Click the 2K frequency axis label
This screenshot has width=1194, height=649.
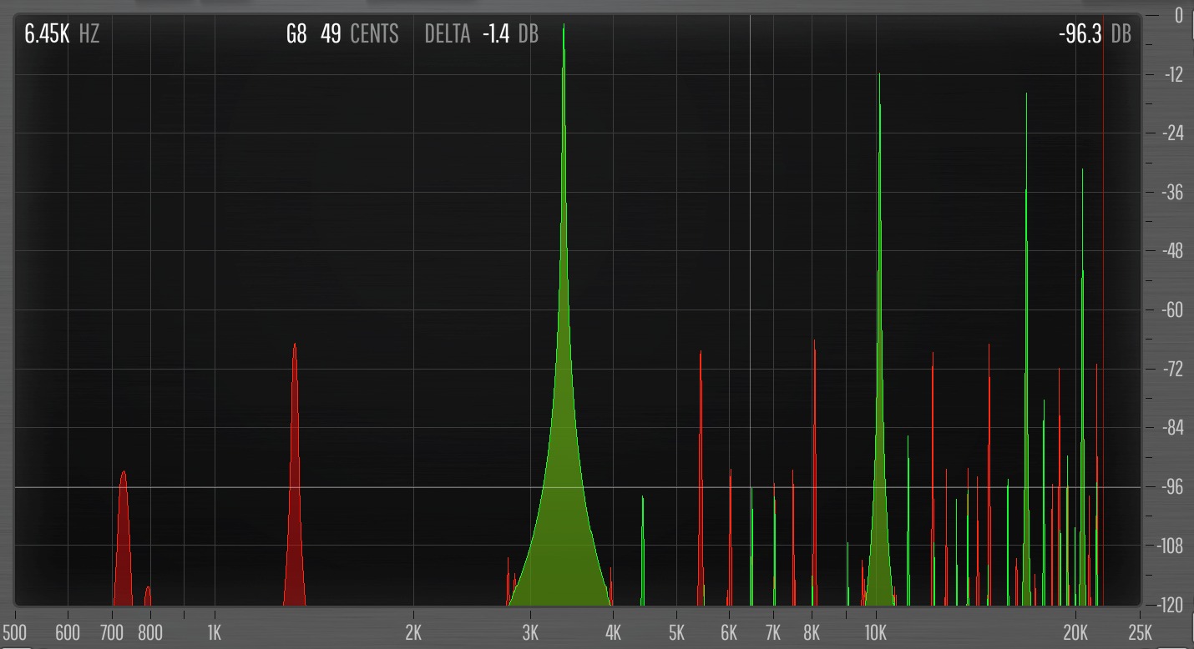[414, 631]
